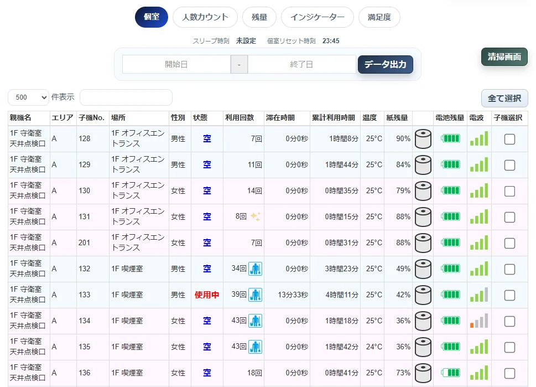Sort by the 利用回数 column header
This screenshot has width=536, height=387.
tap(243, 118)
